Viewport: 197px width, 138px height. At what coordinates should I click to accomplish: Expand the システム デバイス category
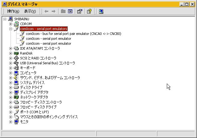tap(10, 83)
